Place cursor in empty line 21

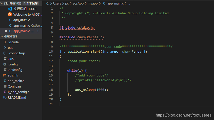[x=137, y=104]
